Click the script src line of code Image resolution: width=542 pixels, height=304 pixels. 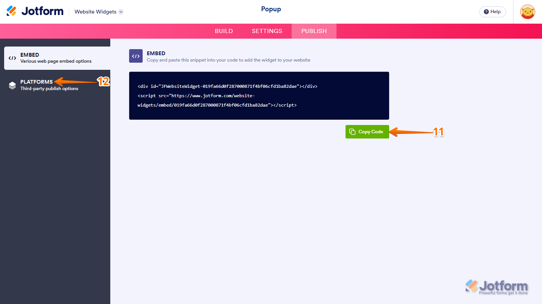click(x=217, y=101)
